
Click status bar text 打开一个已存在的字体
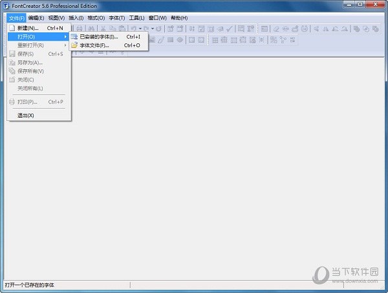coord(30,285)
